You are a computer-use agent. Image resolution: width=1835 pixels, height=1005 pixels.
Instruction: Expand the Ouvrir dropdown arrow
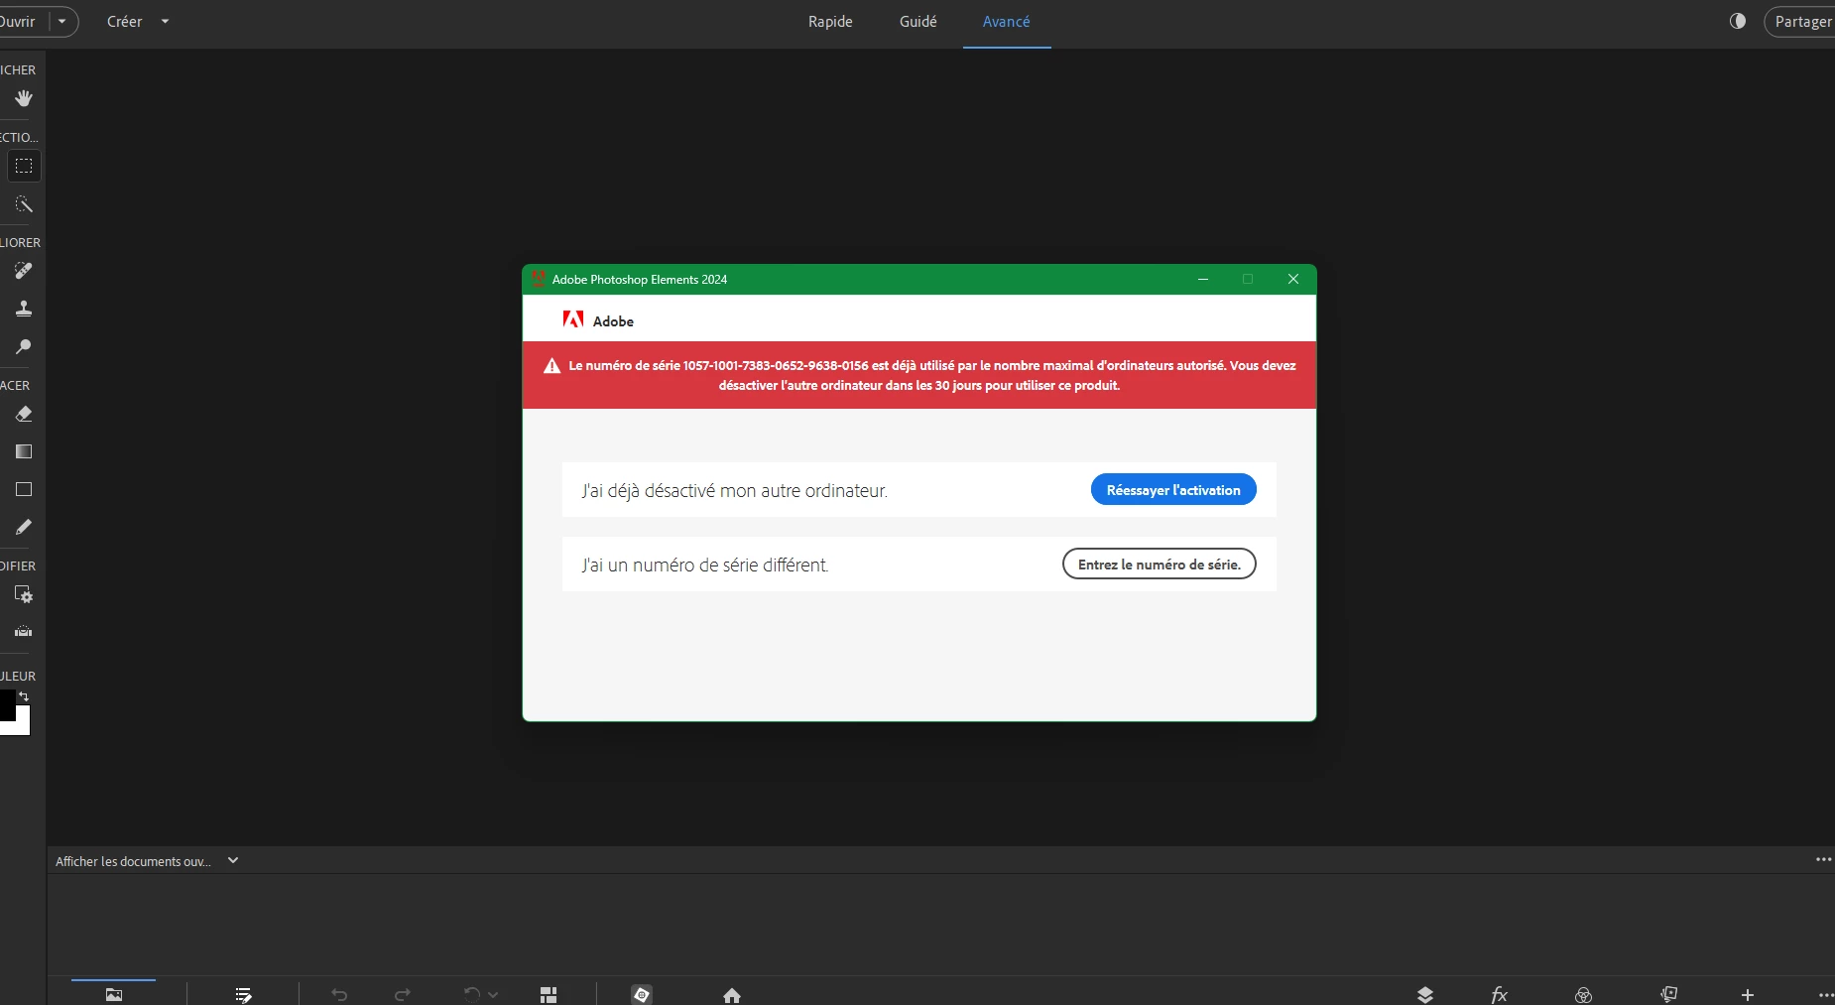(x=62, y=21)
